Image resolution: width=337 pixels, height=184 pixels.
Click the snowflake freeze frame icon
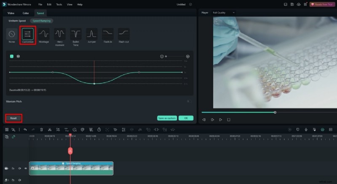(18, 56)
